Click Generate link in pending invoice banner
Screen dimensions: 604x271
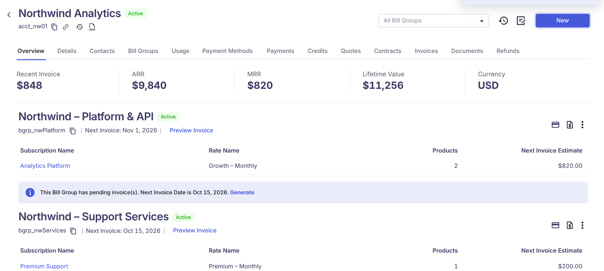pos(242,193)
